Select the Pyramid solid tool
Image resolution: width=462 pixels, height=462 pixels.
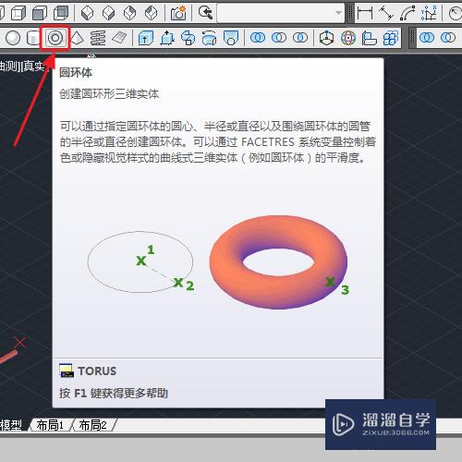77,38
